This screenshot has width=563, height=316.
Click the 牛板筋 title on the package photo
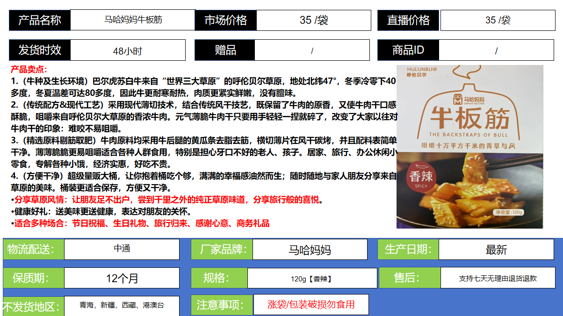(469, 117)
